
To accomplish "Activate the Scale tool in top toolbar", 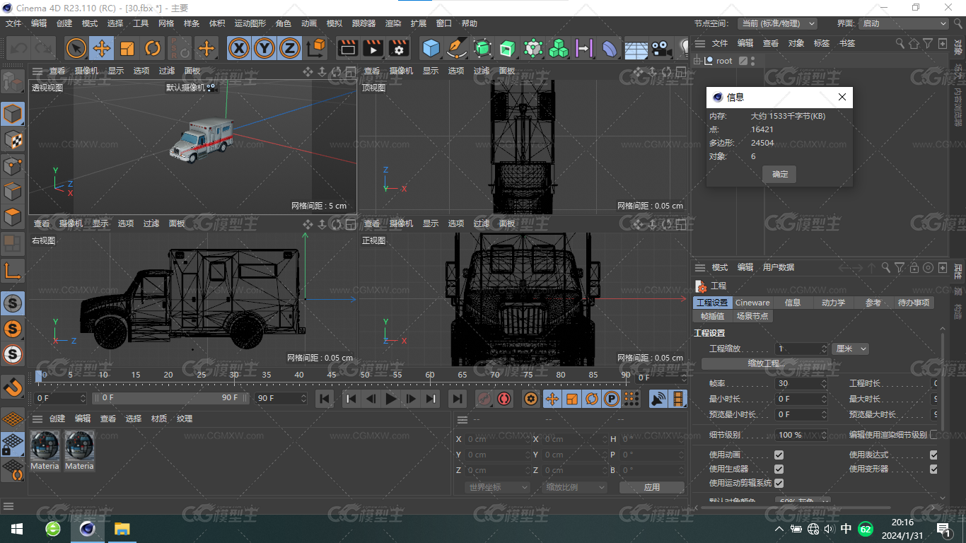I will coord(127,48).
